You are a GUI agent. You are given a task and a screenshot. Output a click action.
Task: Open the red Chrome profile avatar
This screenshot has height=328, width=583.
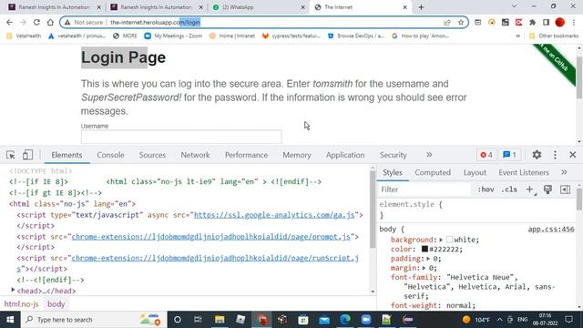[x=559, y=22]
